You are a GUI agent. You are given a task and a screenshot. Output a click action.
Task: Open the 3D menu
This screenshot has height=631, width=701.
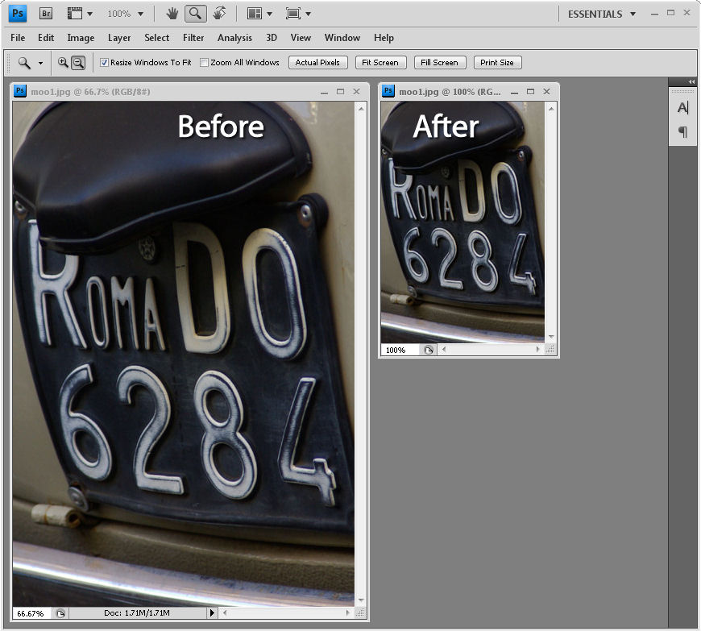click(x=272, y=38)
